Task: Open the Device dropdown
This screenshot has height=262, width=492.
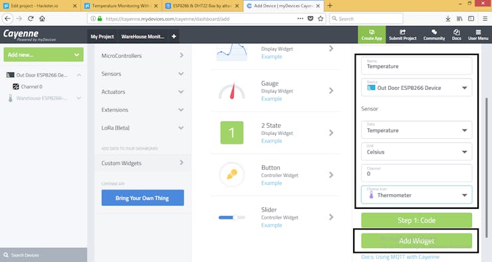Action: 416,87
